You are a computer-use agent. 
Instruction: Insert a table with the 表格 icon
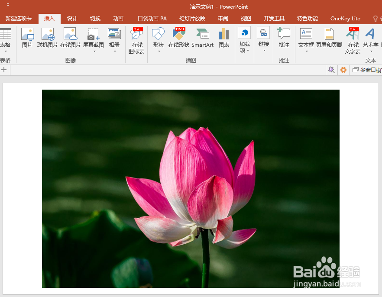click(x=5, y=34)
